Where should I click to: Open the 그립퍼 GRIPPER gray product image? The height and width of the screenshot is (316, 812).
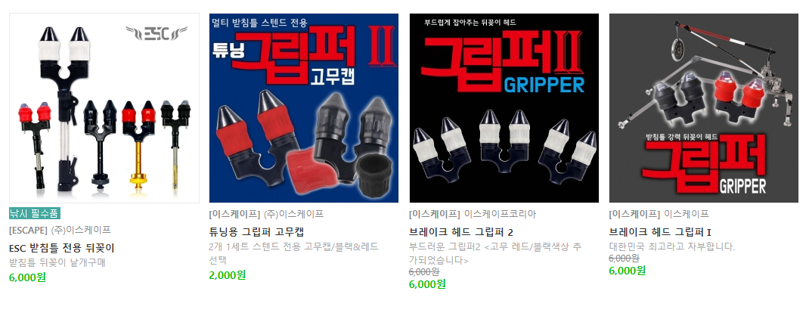point(704,108)
